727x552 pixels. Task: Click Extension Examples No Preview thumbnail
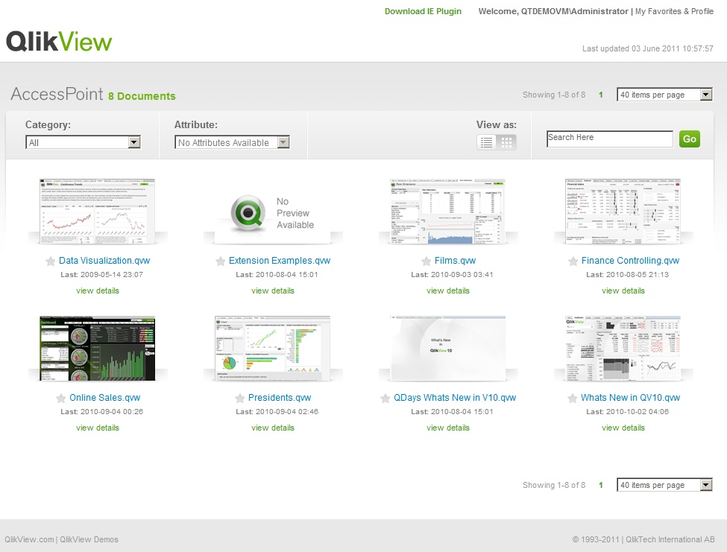[x=273, y=211]
